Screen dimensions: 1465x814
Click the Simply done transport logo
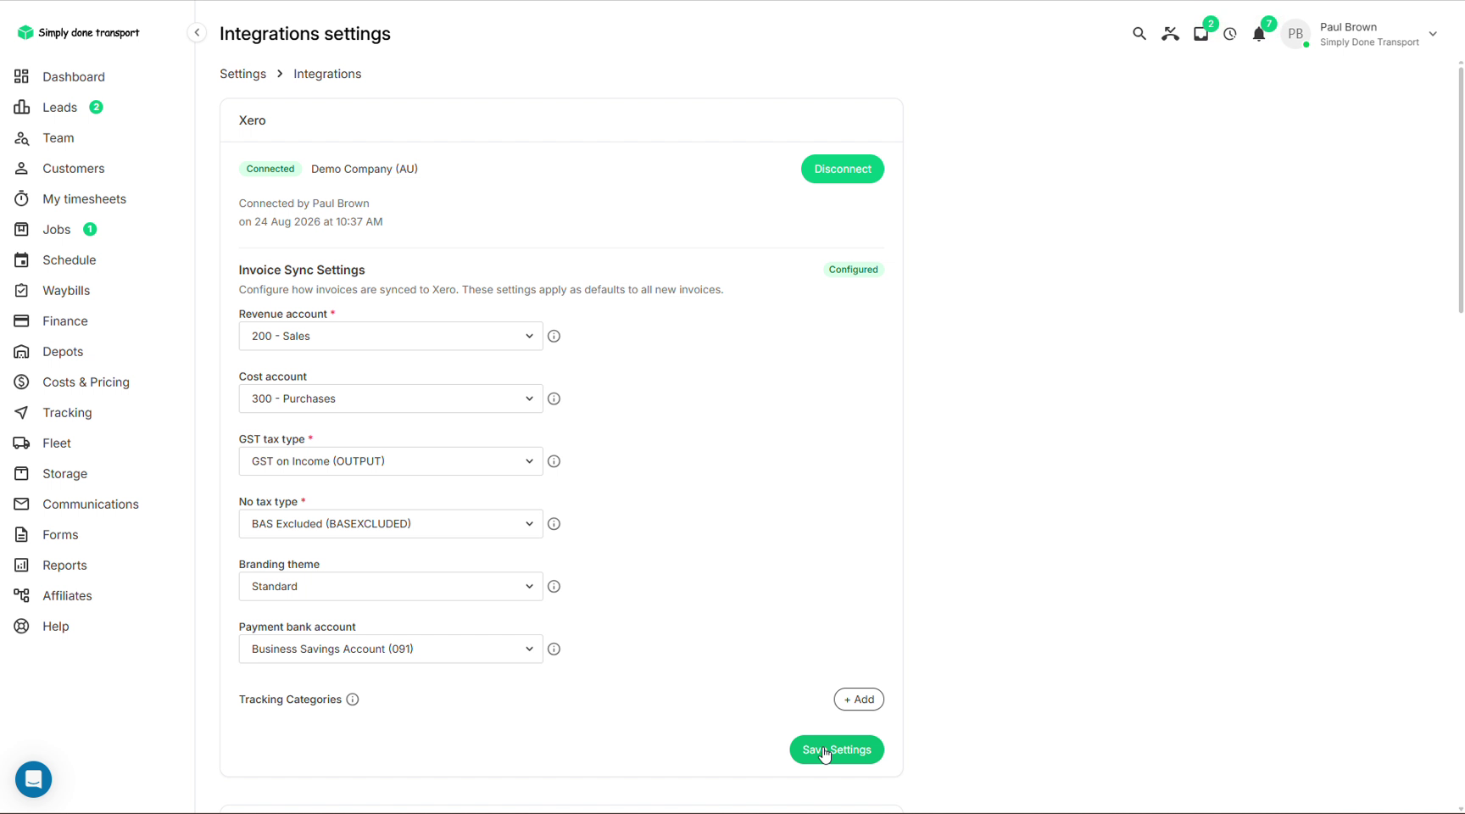(x=78, y=32)
